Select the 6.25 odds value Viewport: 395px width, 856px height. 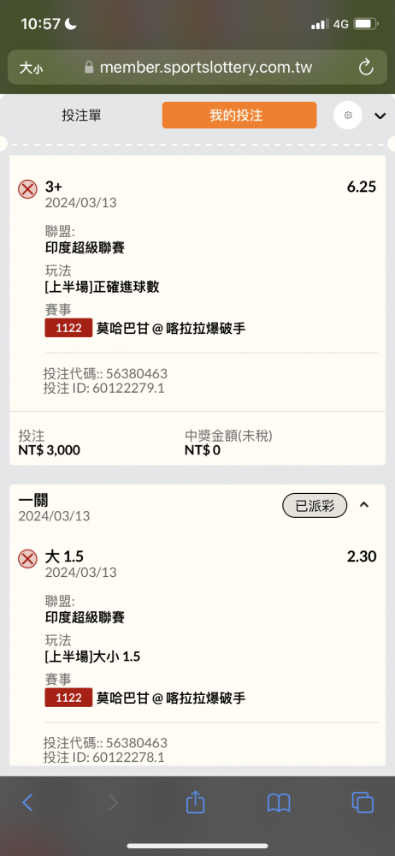coord(362,187)
